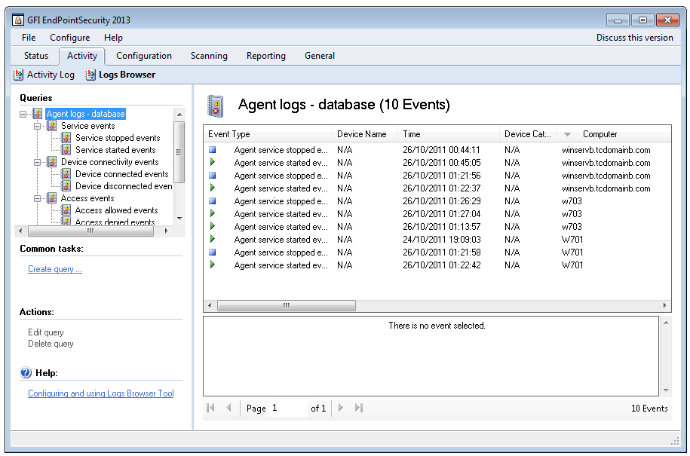Click stopped icon for 01:26:29 event
The image size is (690, 456).
click(213, 201)
